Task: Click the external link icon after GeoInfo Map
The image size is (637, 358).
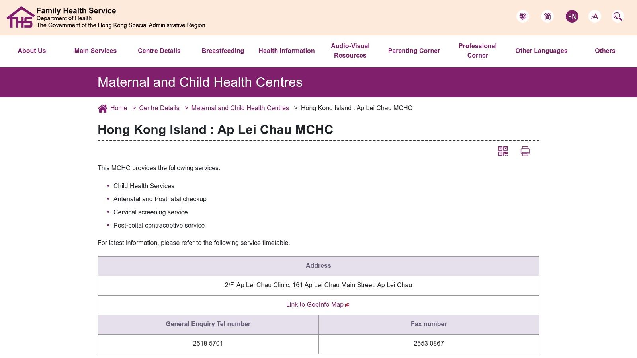Action: coord(347,305)
